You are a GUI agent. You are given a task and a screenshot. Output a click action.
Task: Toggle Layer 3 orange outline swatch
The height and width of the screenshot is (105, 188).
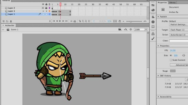click(49, 11)
